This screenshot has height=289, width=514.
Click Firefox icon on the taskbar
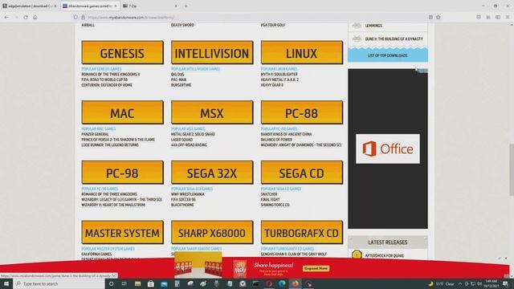[295, 283]
